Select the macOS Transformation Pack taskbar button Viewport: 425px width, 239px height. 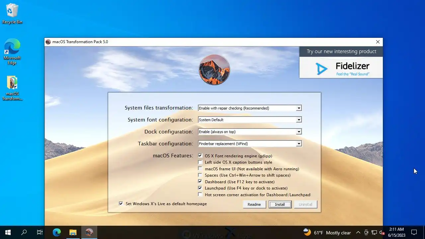(89, 232)
